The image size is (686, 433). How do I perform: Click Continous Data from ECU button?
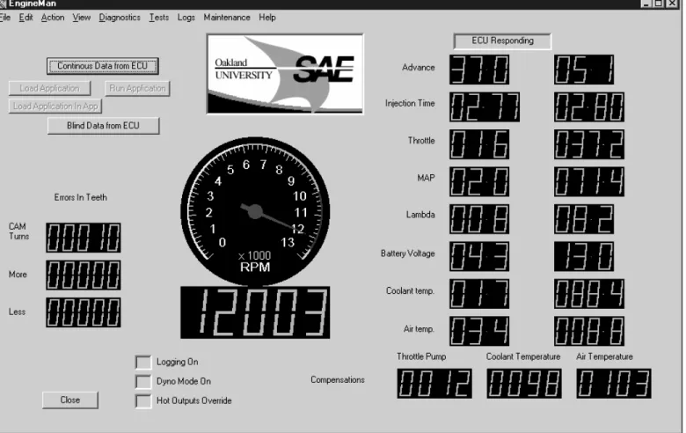102,66
